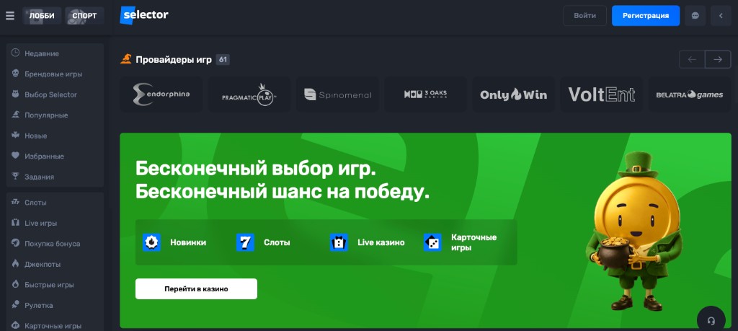Select the Spinomenal provider

pyautogui.click(x=337, y=94)
